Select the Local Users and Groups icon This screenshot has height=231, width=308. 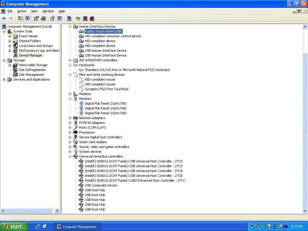point(15,46)
